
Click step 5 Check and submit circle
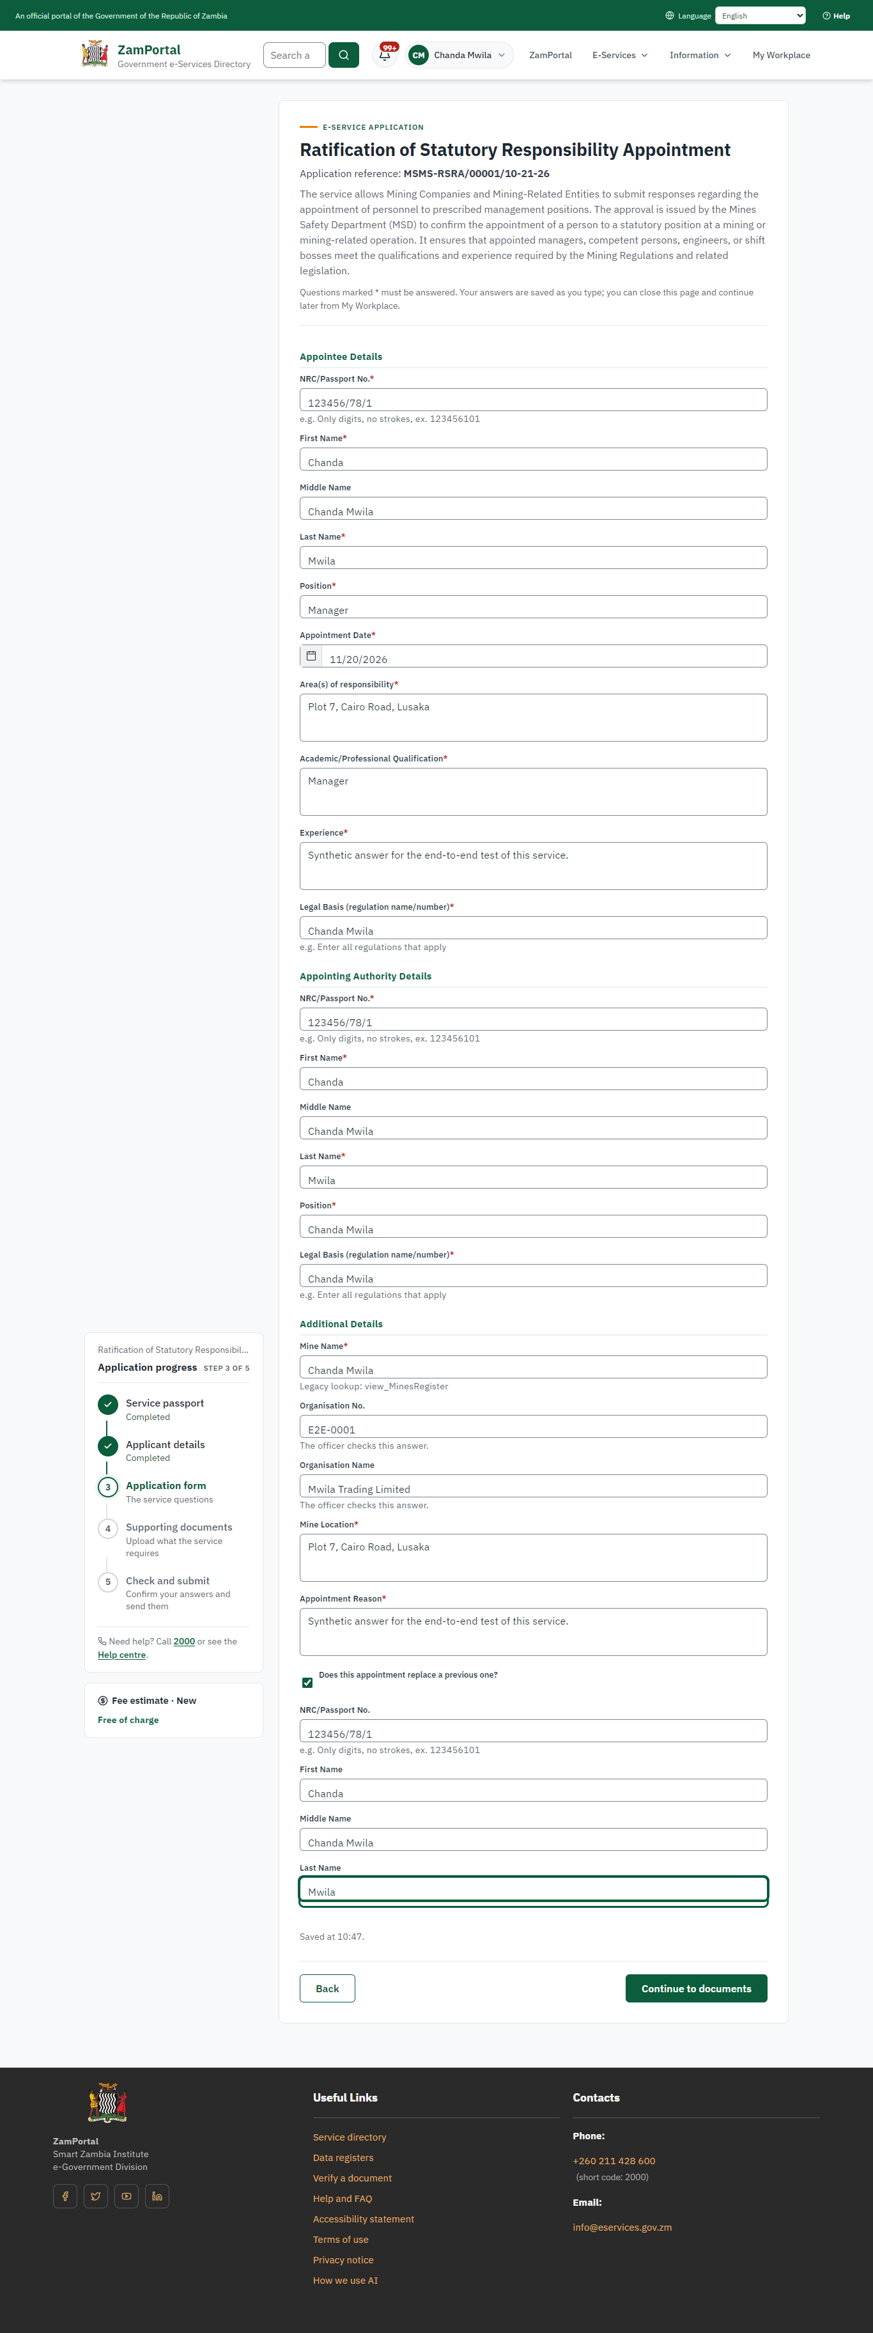(108, 1581)
